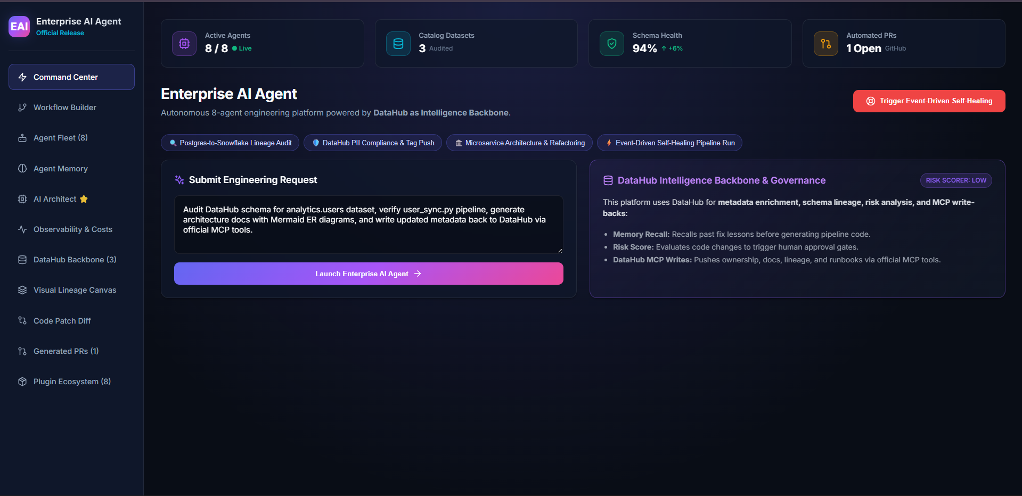The height and width of the screenshot is (496, 1022).
Task: Click the "DataHub MCP Writes:" bullet
Action: click(x=652, y=260)
